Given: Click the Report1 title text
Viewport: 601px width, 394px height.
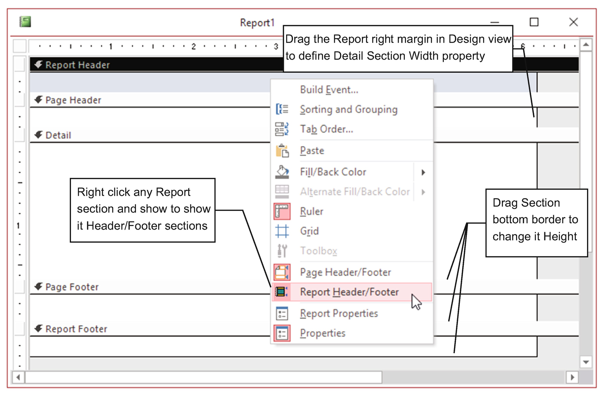Looking at the screenshot, I should tap(257, 22).
